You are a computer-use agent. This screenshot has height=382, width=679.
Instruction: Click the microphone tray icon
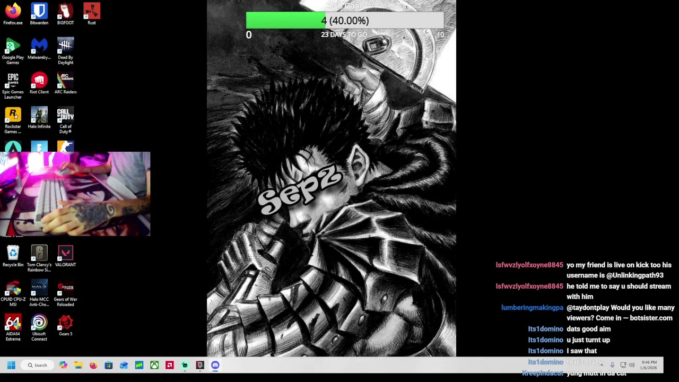(612, 365)
